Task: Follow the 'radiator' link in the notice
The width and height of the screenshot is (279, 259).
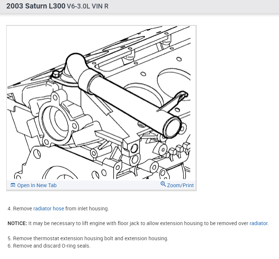Action: 258,223
